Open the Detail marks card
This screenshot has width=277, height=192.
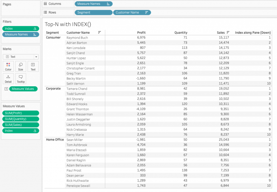[8, 78]
